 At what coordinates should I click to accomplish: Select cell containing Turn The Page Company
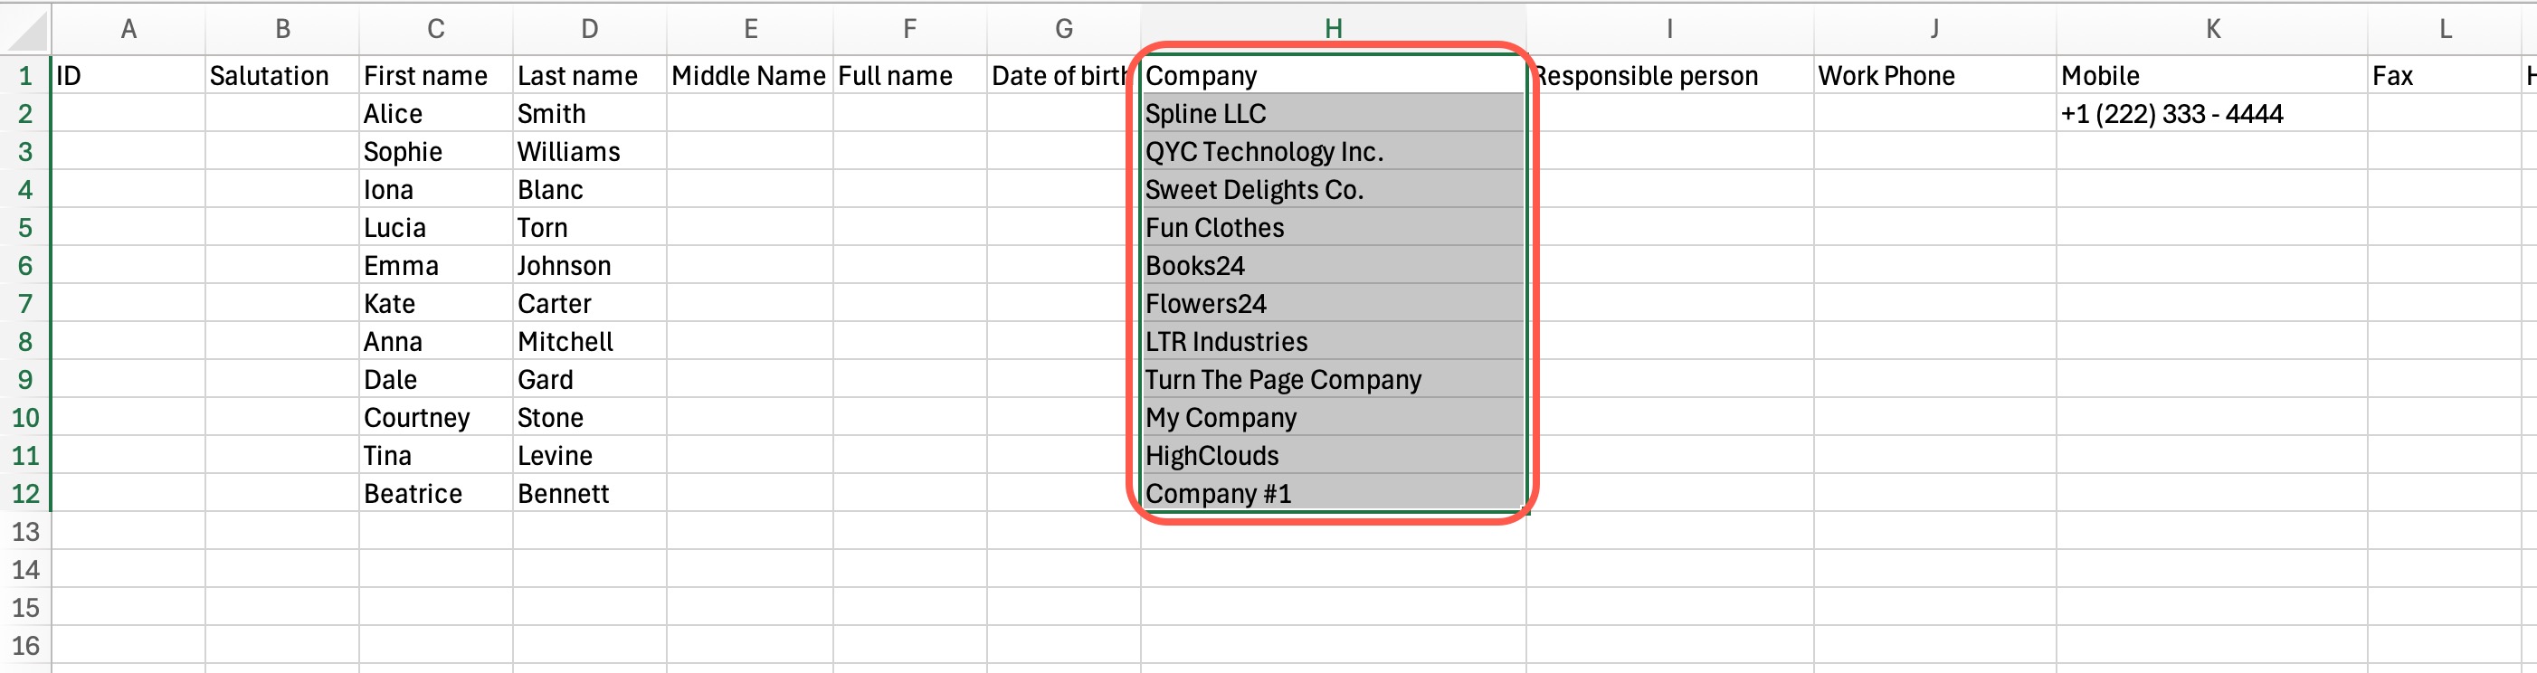[x=1333, y=380]
